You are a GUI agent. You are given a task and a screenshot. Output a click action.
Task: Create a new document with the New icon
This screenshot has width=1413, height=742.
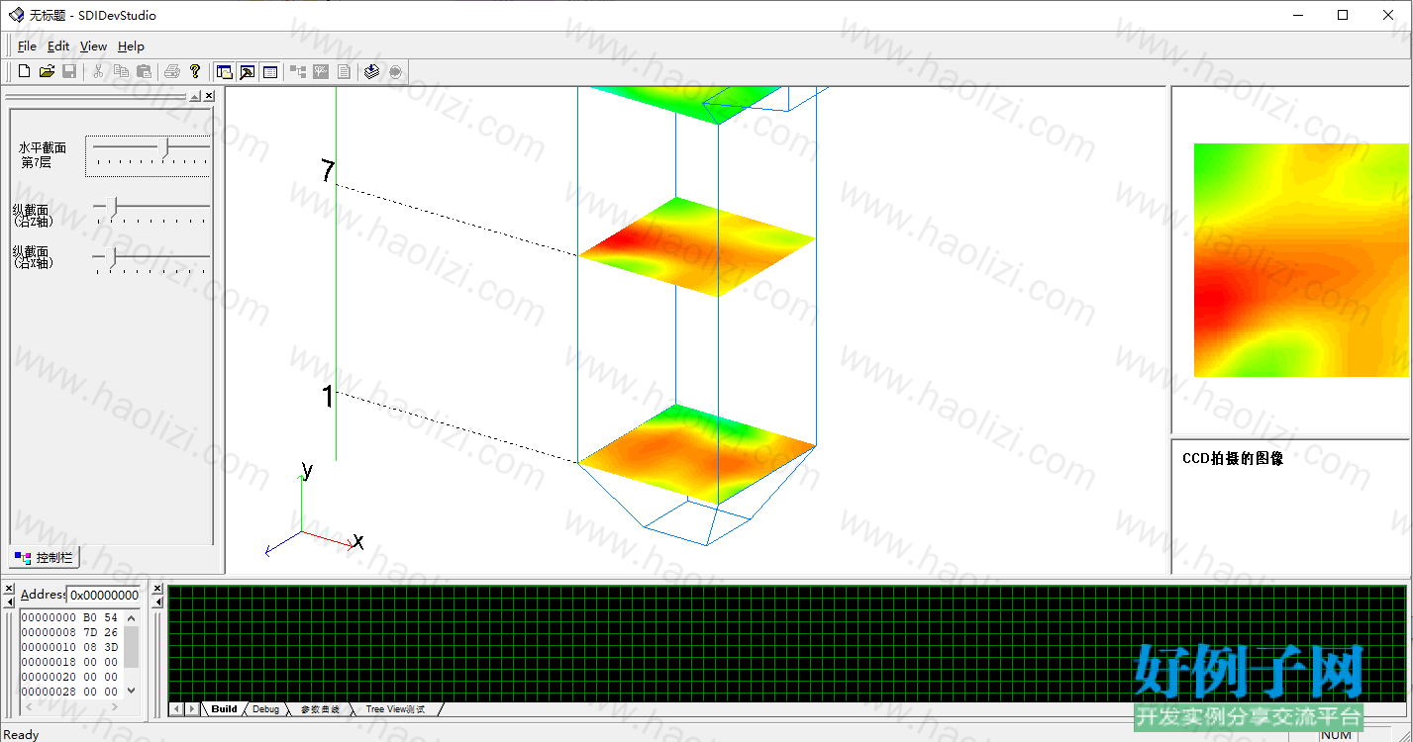coord(25,71)
